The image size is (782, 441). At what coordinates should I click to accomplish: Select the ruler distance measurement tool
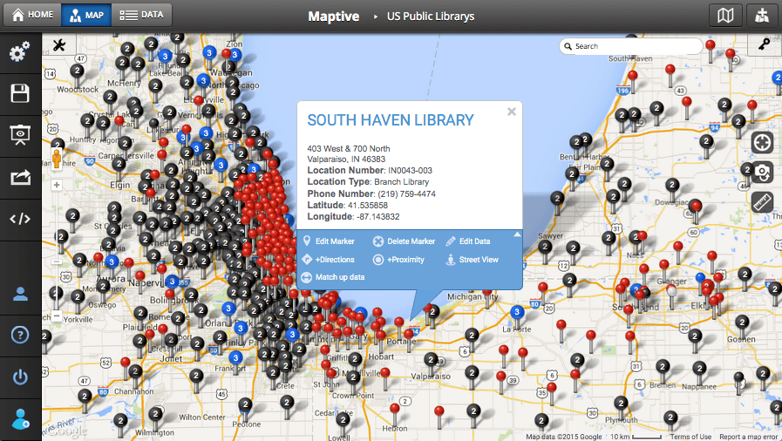pos(763,201)
